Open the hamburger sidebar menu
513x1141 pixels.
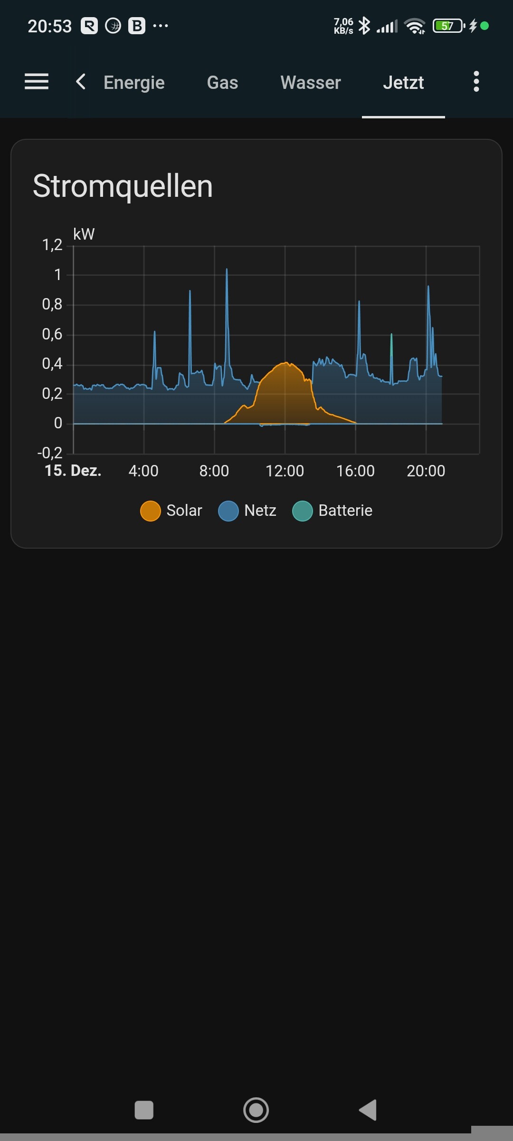point(37,82)
